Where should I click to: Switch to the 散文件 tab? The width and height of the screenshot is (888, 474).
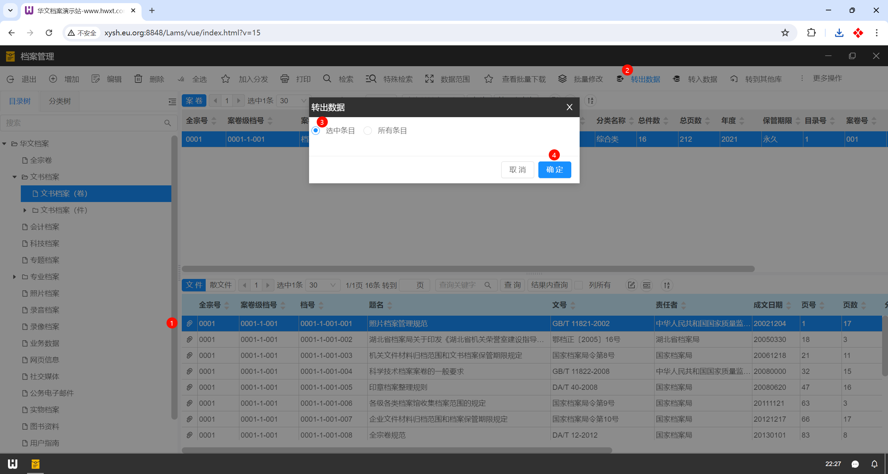click(x=221, y=285)
